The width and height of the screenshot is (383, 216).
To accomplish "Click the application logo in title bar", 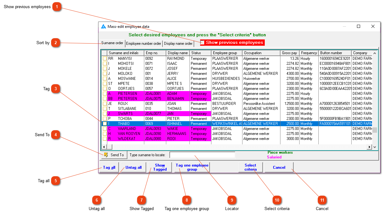I will (104, 27).
